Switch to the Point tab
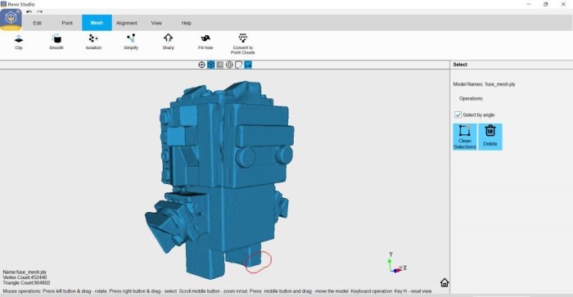Image resolution: width=573 pixels, height=297 pixels. (67, 23)
